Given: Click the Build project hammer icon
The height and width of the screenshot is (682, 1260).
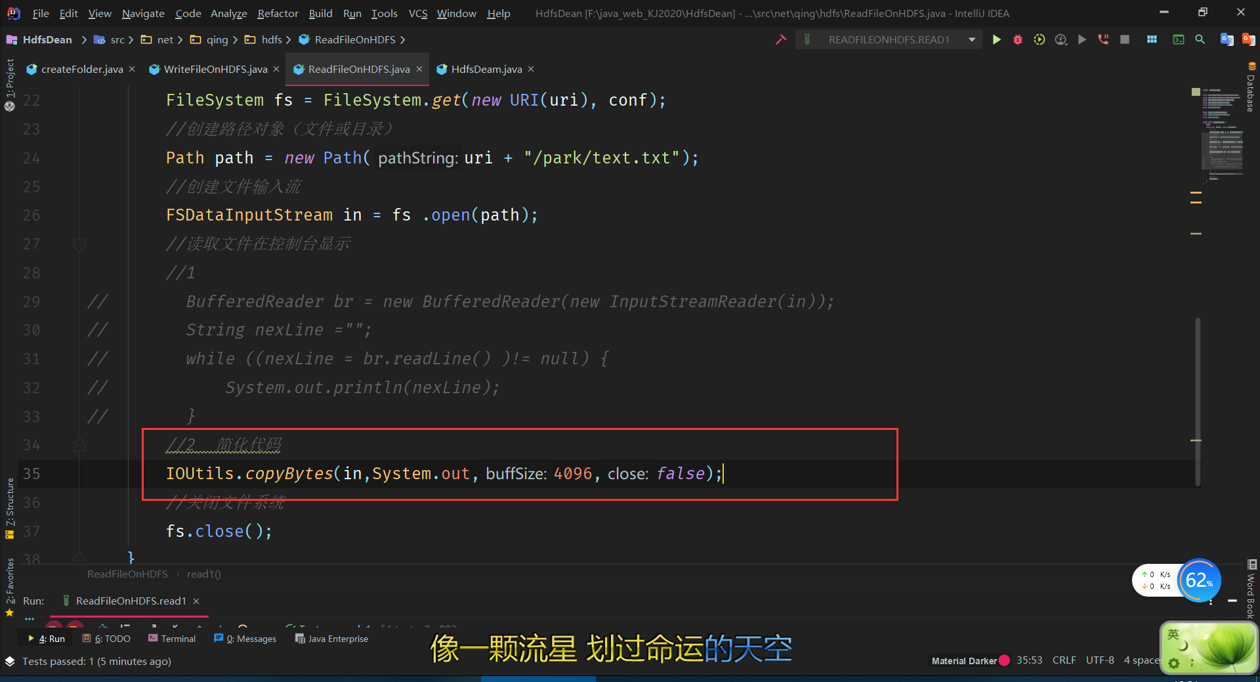Looking at the screenshot, I should click(780, 39).
